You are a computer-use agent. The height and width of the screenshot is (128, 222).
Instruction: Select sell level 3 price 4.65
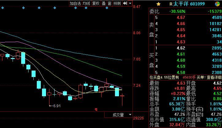[181, 30]
